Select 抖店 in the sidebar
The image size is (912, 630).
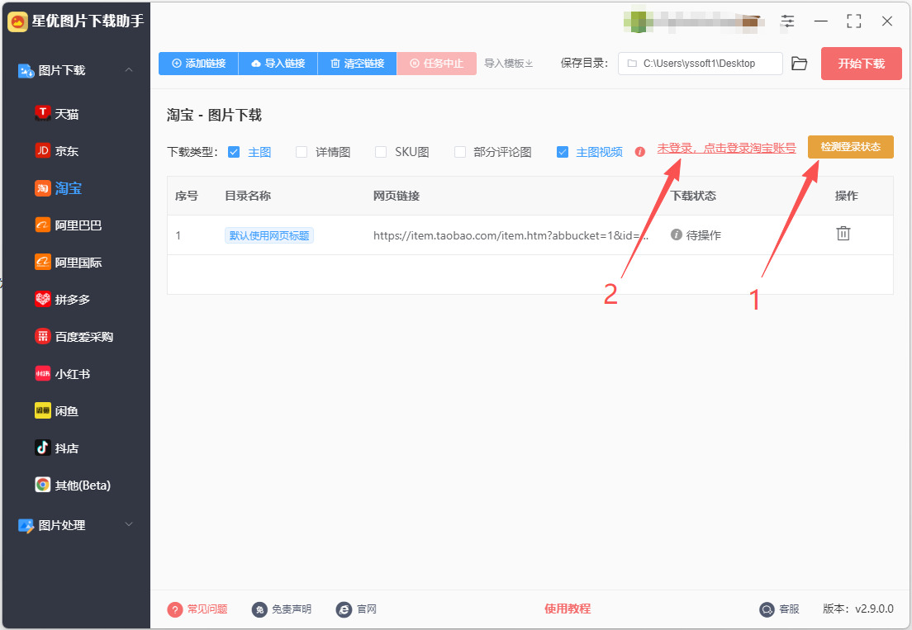pyautogui.click(x=57, y=448)
